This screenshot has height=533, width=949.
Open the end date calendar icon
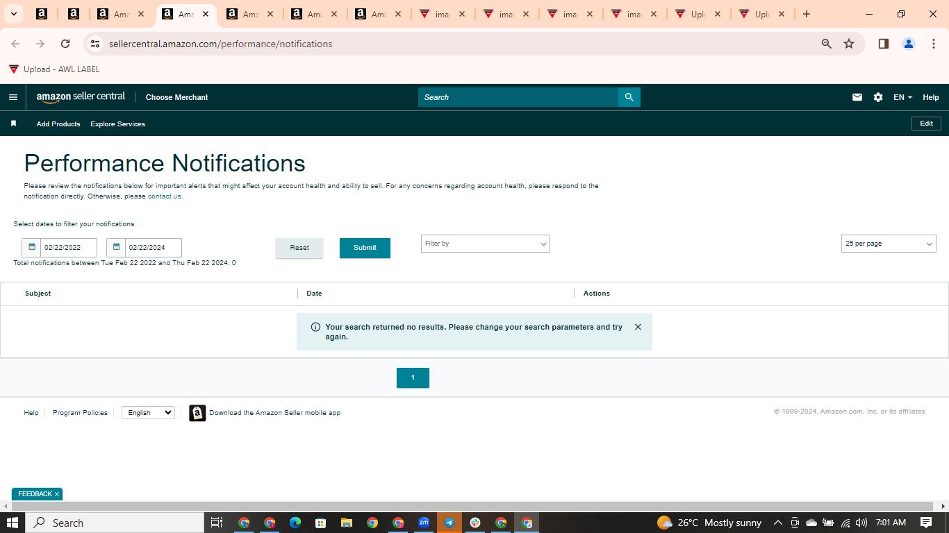tap(116, 247)
